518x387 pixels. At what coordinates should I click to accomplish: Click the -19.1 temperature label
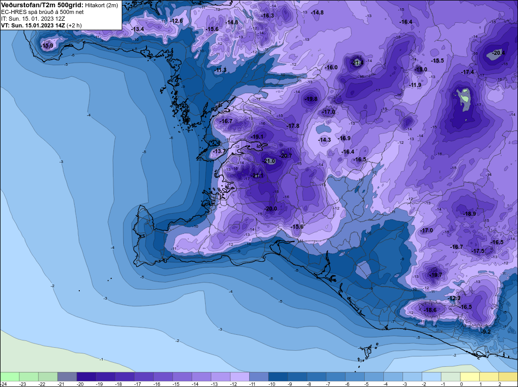257,137
